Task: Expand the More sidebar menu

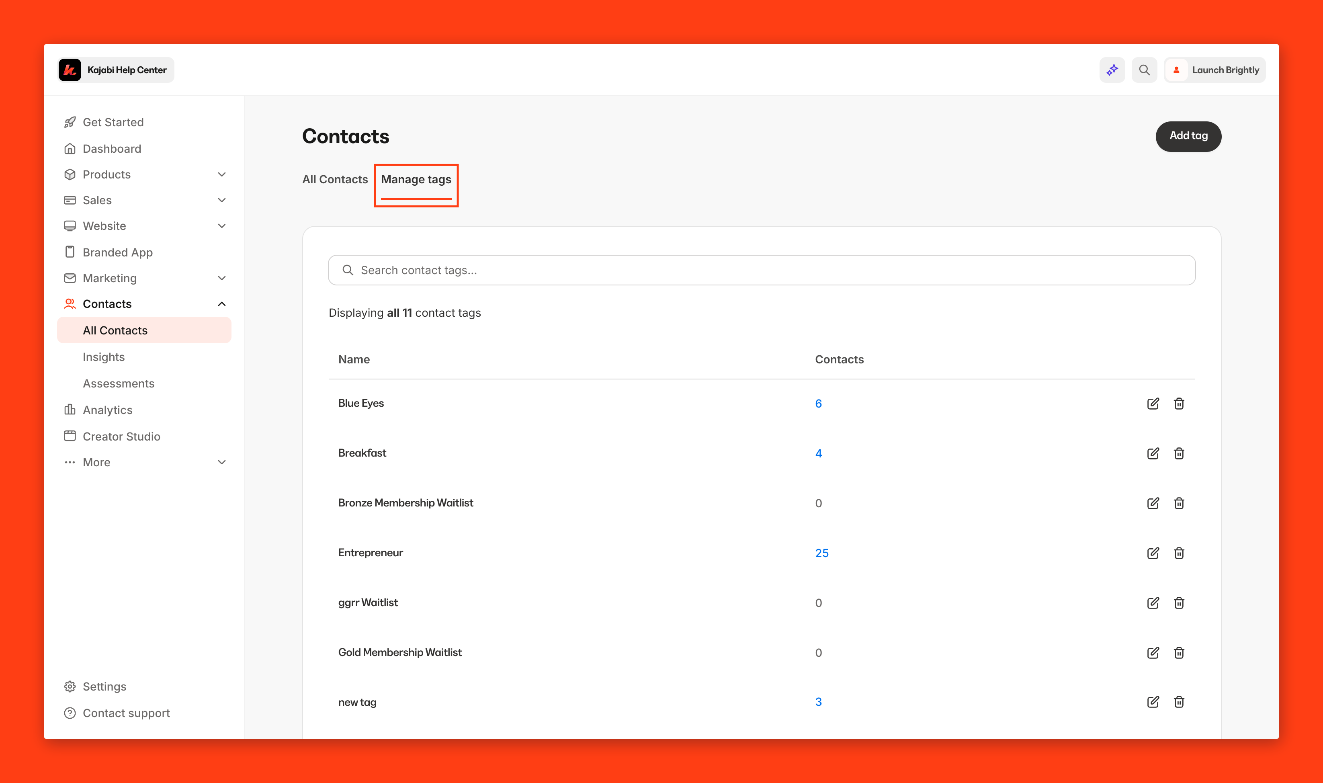Action: (x=221, y=462)
